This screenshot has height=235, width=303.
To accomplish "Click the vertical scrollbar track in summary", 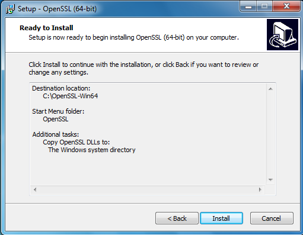I will [x=270, y=134].
